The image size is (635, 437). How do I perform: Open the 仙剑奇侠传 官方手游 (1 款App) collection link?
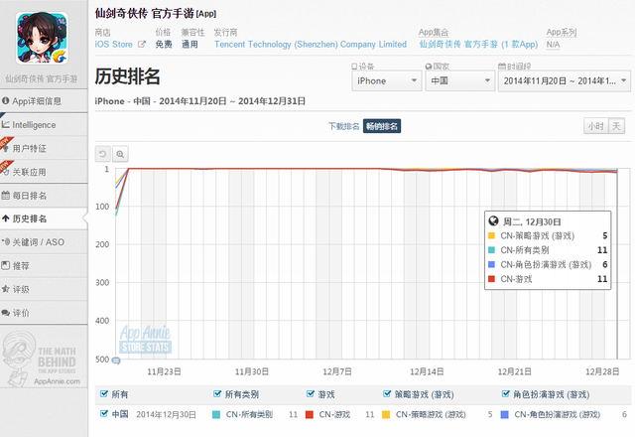pos(478,45)
